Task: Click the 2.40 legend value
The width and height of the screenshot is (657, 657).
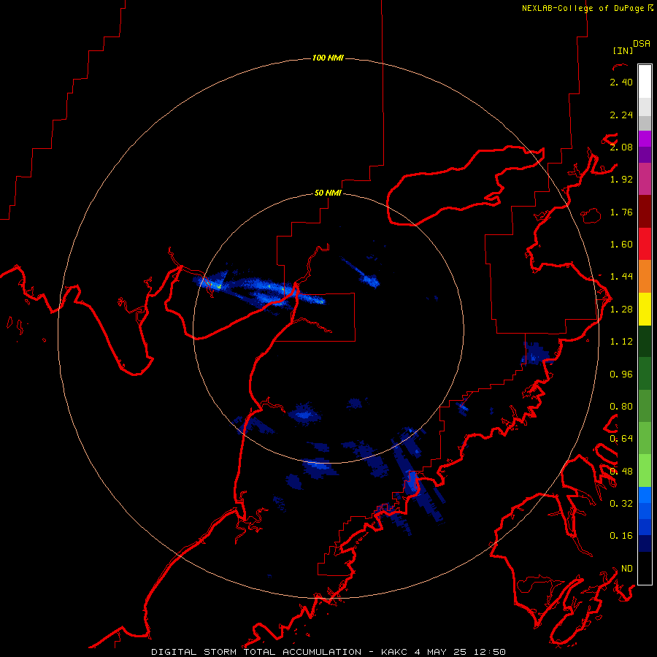Action: pos(621,82)
